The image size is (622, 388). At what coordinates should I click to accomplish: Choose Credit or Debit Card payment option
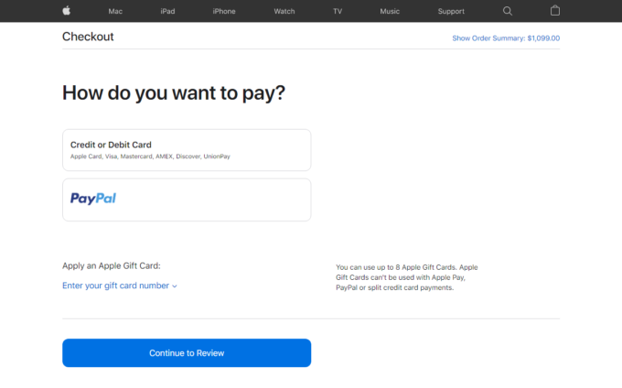(187, 150)
